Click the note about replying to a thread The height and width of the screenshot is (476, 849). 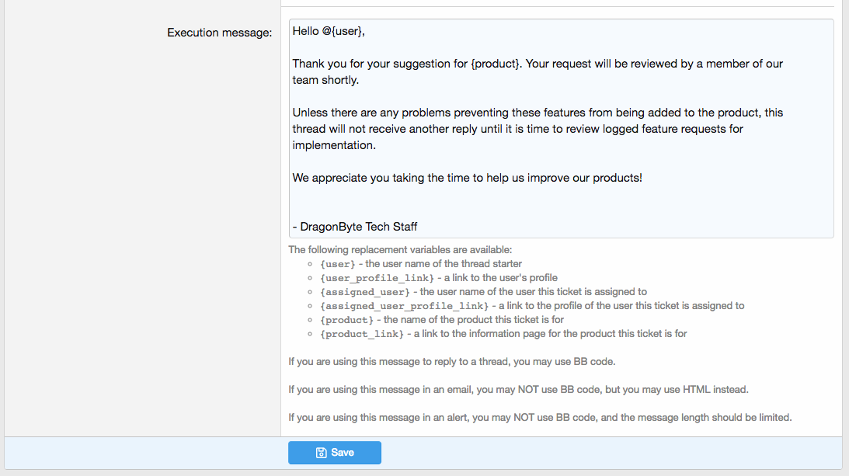(452, 362)
